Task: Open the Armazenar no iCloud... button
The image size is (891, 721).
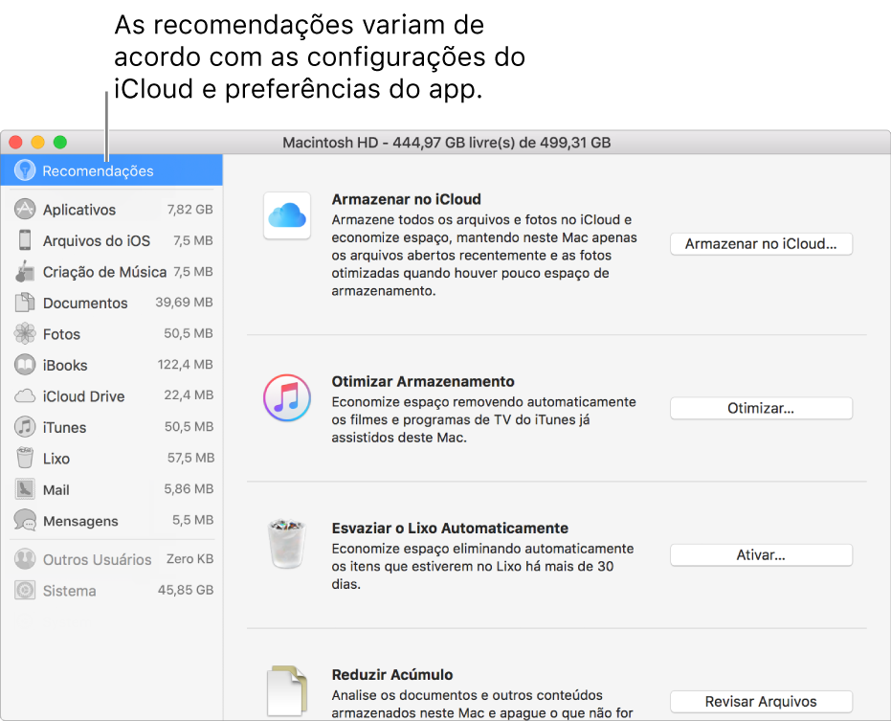Action: tap(761, 244)
